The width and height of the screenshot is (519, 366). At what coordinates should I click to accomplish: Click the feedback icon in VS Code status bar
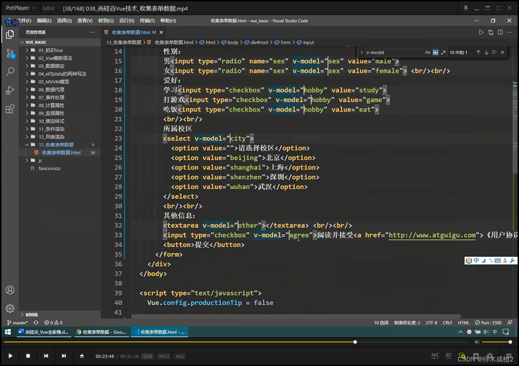pyautogui.click(x=510, y=322)
